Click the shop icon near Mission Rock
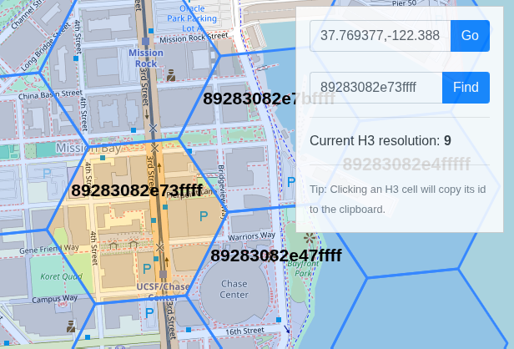Viewport: 514px width, 349px height. pyautogui.click(x=171, y=75)
